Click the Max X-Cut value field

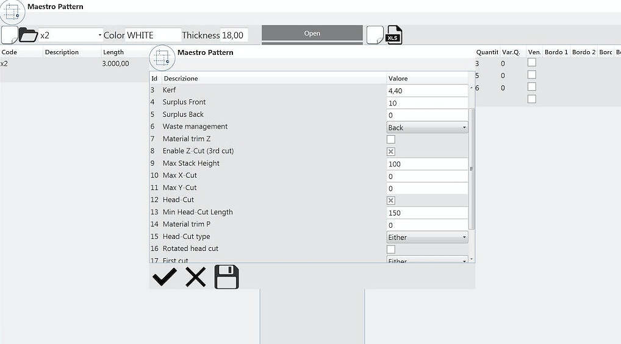coord(427,176)
